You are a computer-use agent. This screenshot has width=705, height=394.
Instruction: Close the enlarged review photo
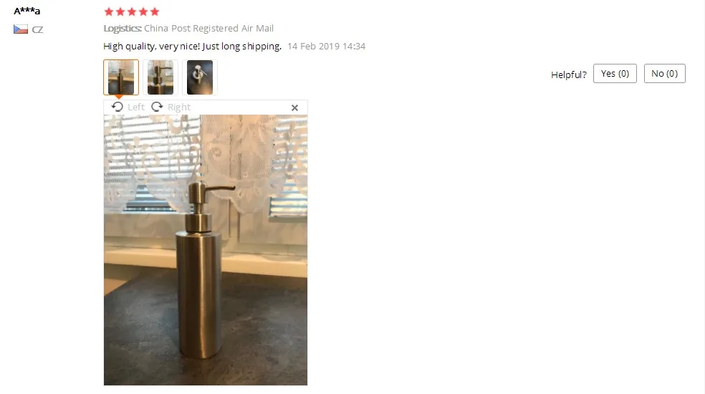click(x=294, y=107)
